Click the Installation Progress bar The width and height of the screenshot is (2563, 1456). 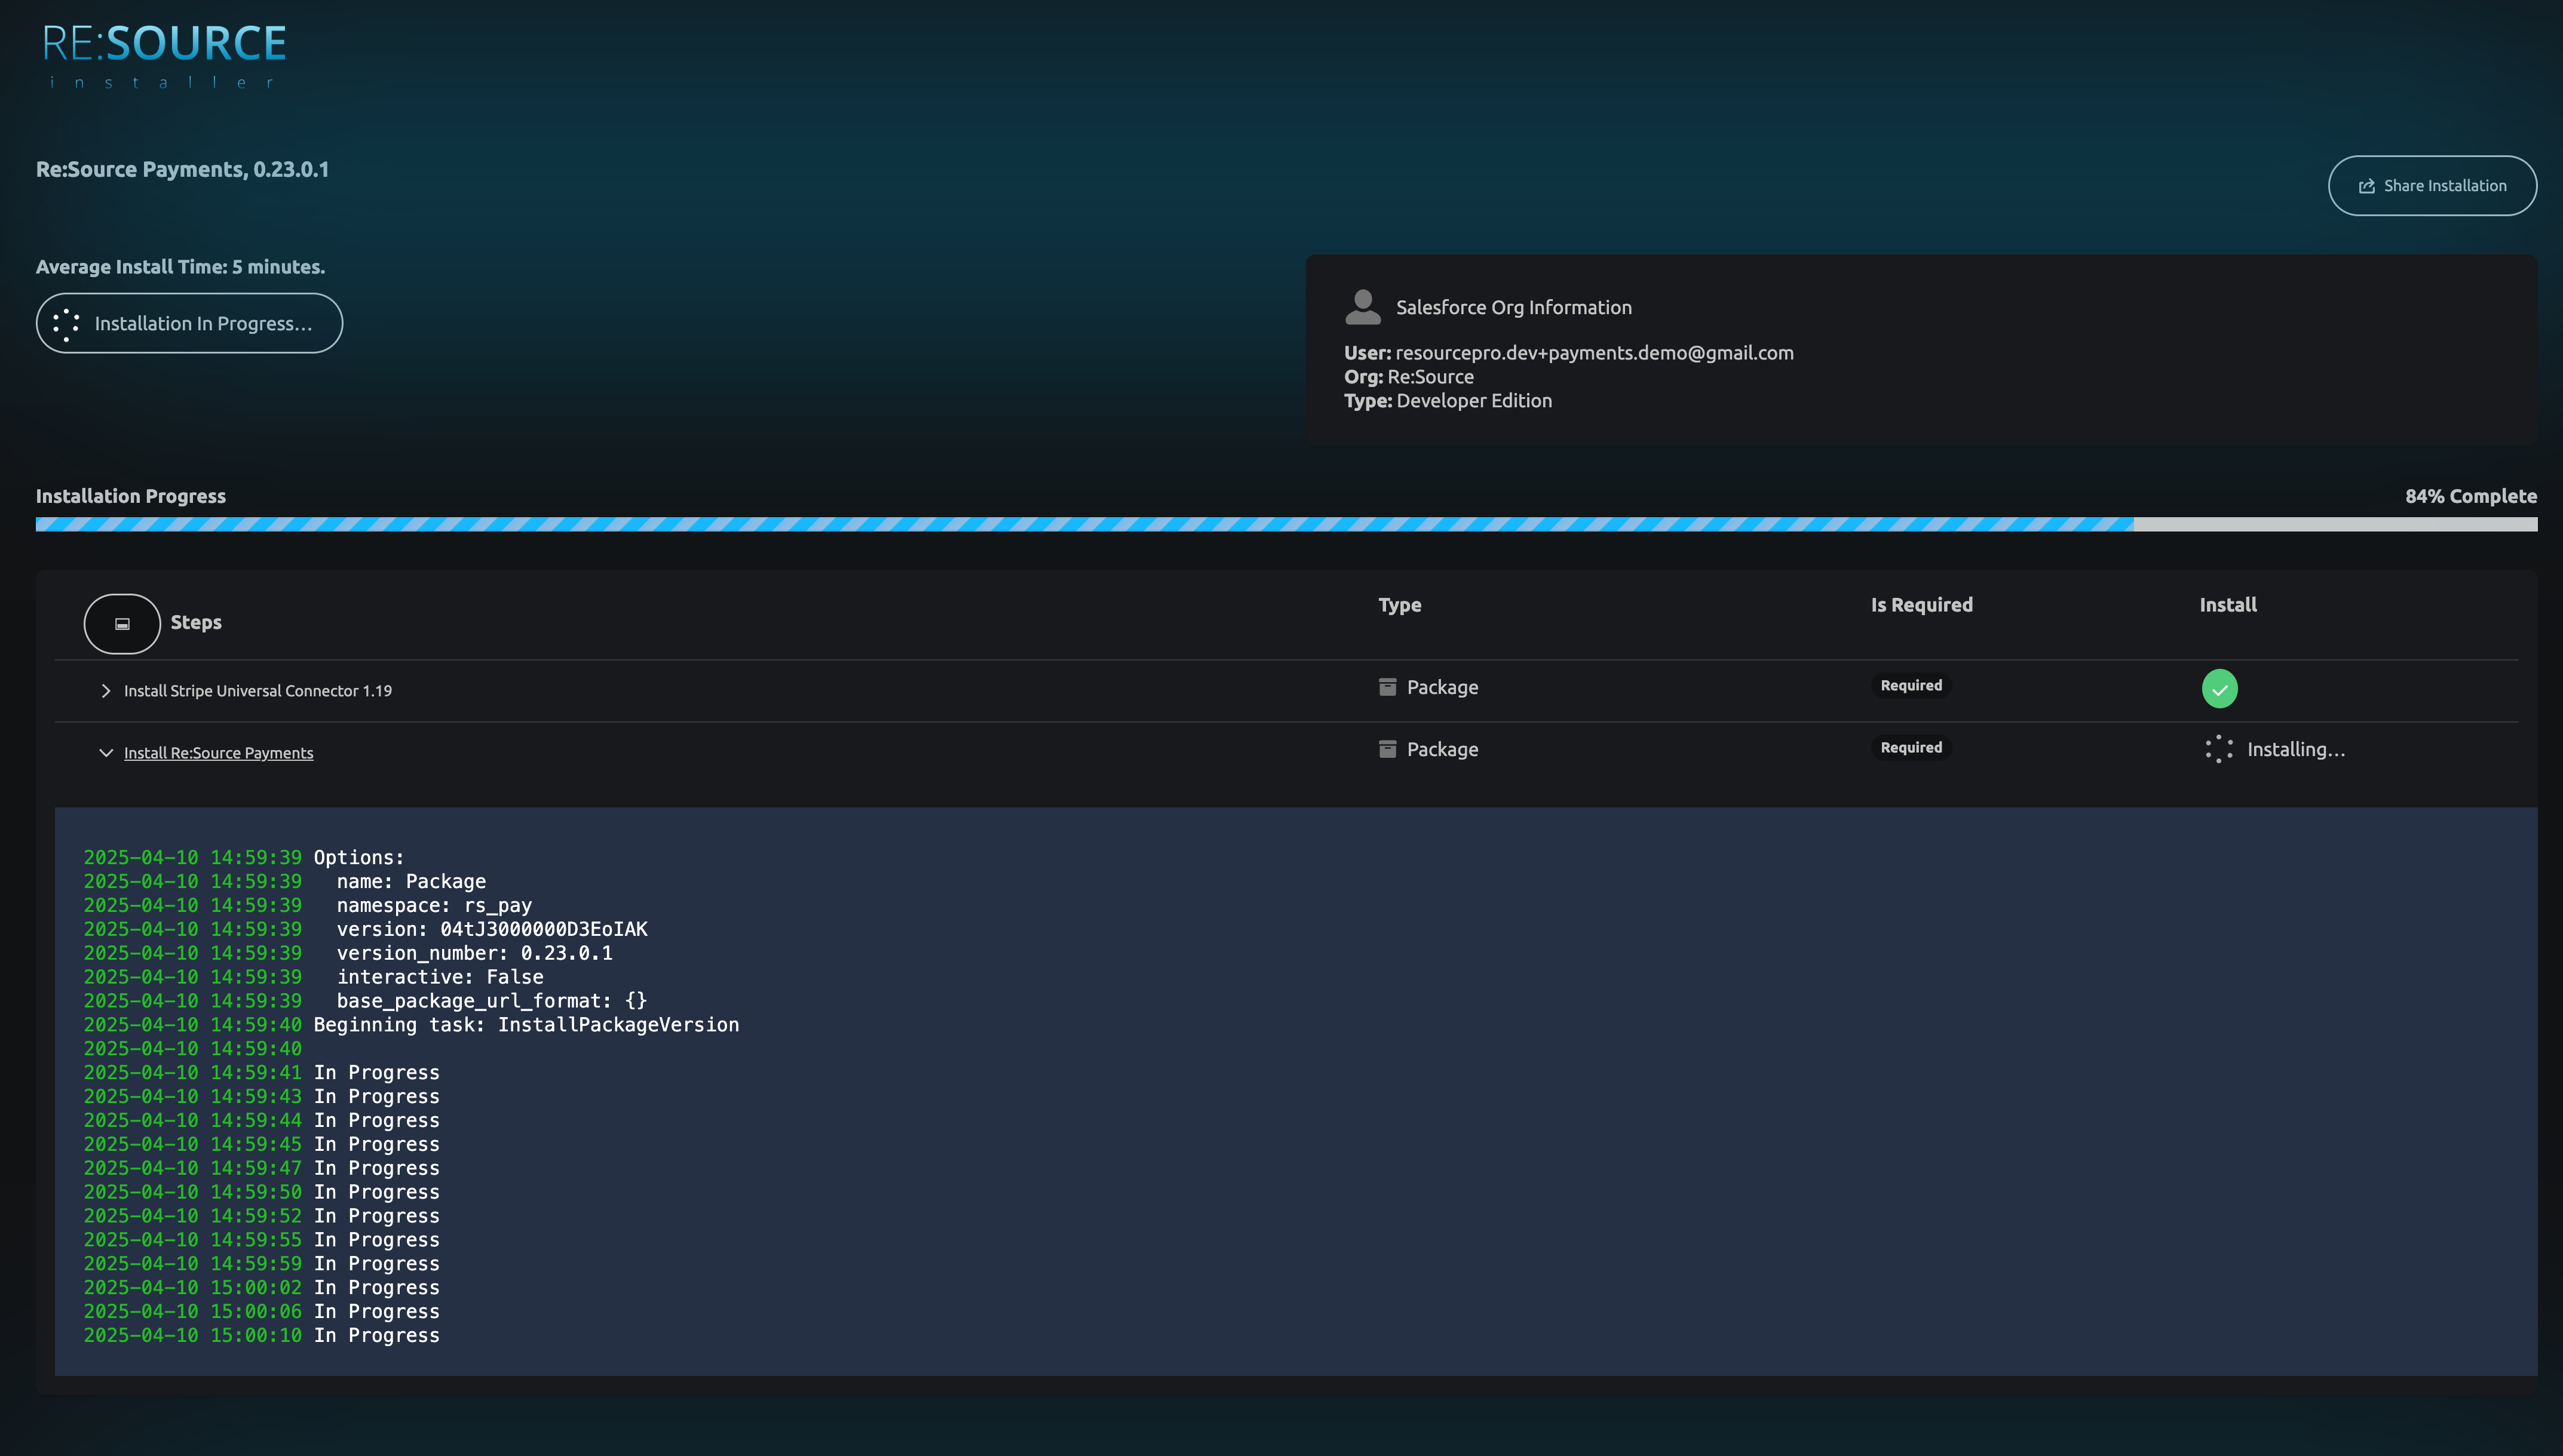[x=1286, y=524]
